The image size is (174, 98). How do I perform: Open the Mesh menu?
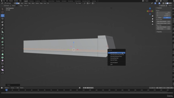33,3
